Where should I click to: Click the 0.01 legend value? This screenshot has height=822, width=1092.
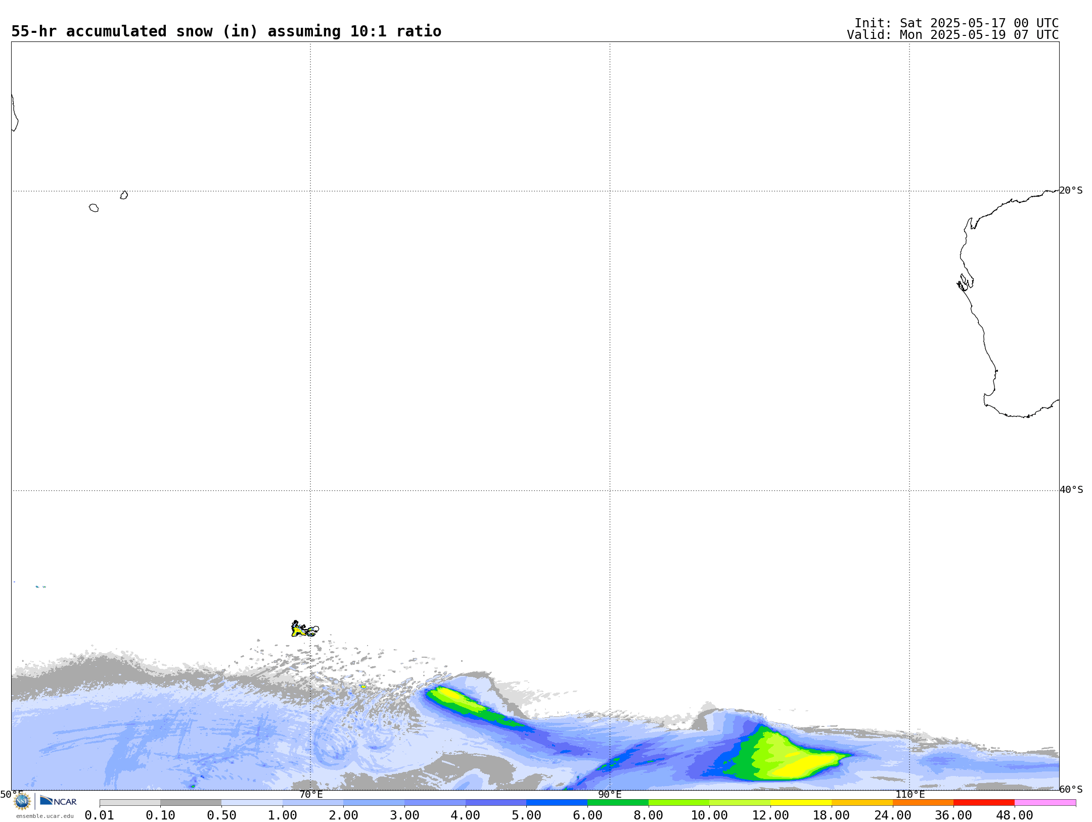pos(100,815)
